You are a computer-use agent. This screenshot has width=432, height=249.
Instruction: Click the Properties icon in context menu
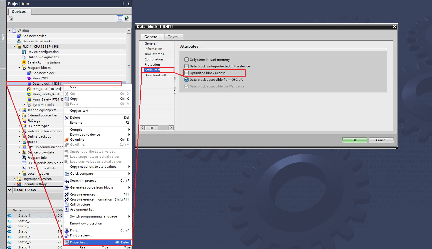tap(67, 242)
